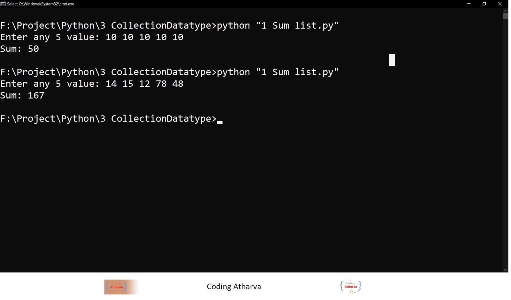
Task: Click the Coding Atharva text label
Action: coord(234,286)
